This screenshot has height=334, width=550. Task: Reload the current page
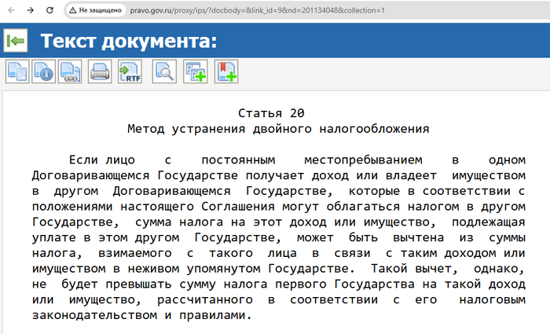pyautogui.click(x=49, y=11)
